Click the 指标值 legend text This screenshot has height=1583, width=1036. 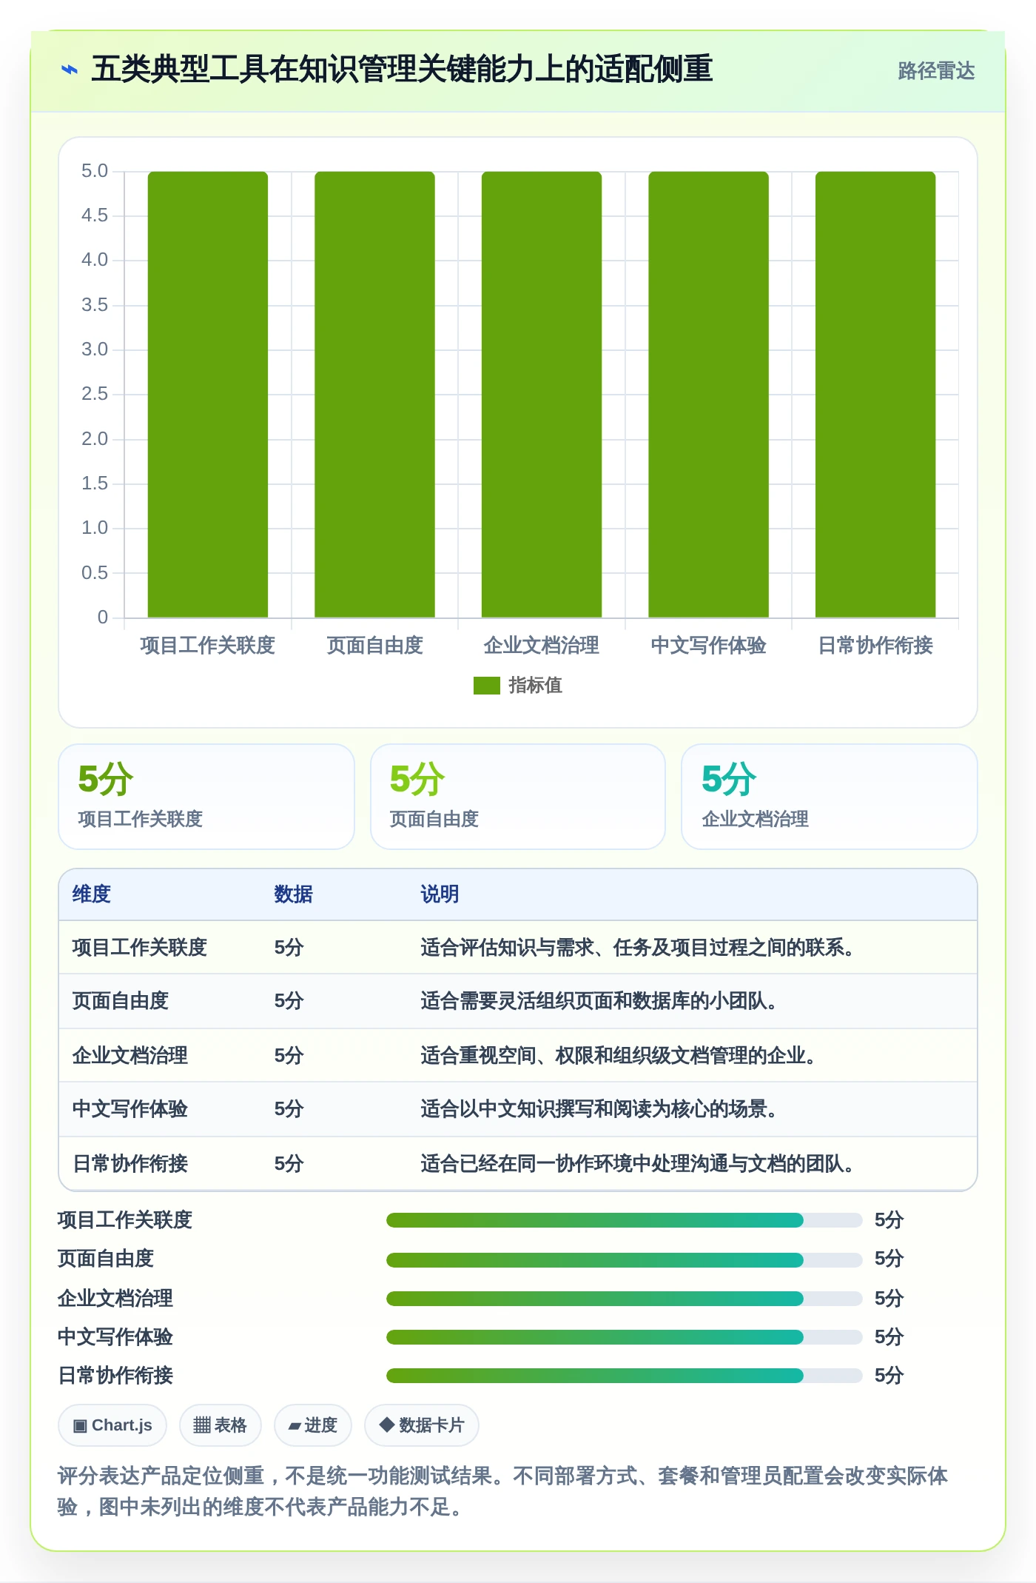[535, 686]
